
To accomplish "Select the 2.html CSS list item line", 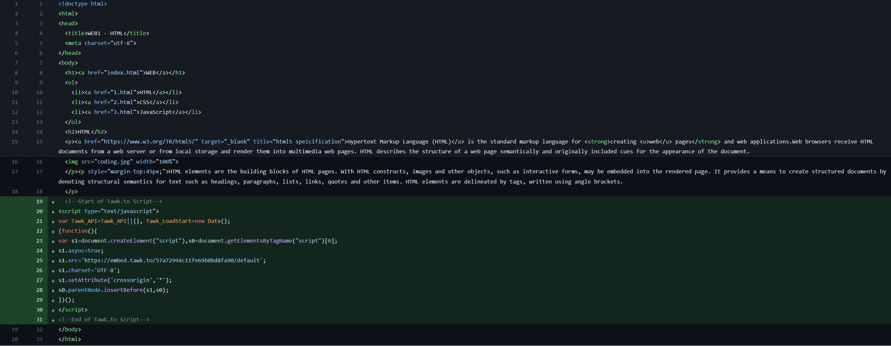I will pos(125,102).
